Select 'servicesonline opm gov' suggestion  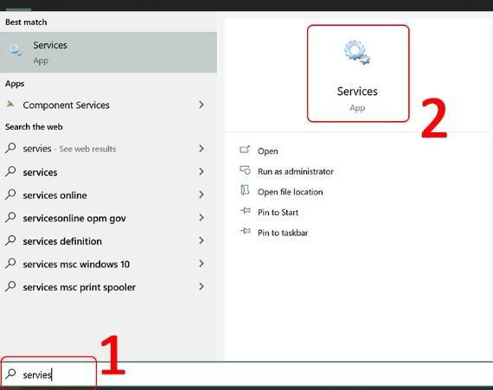pos(74,219)
